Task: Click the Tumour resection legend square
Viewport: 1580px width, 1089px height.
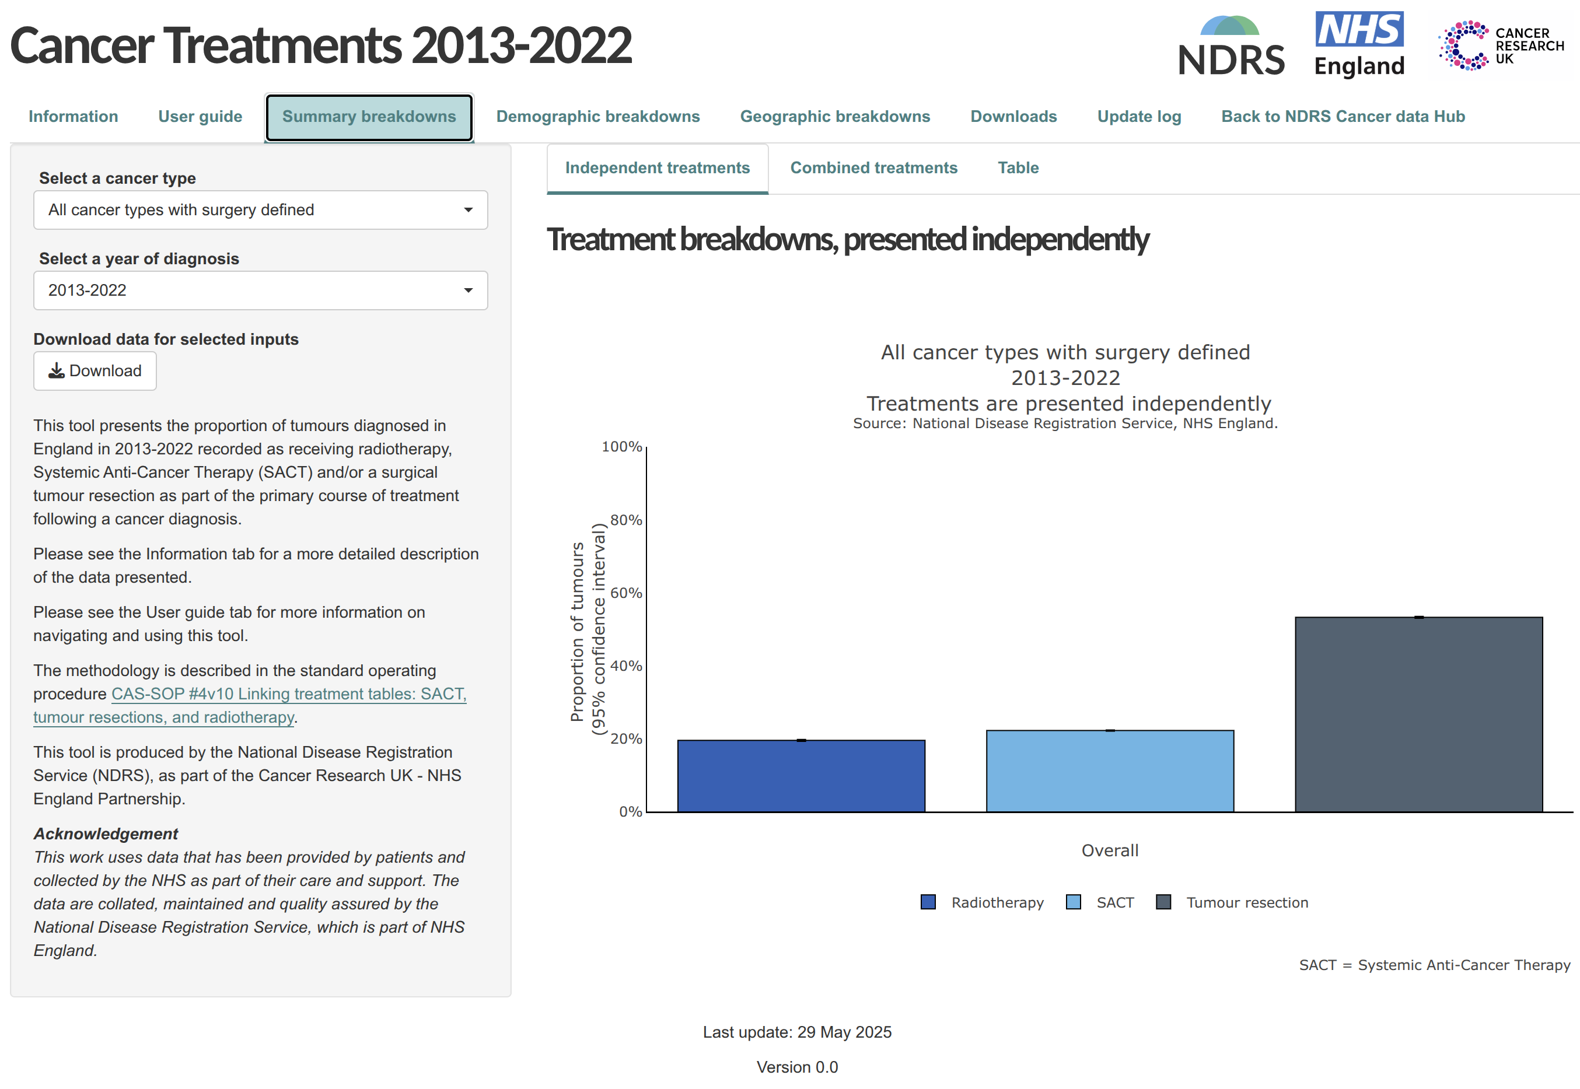Action: point(1163,902)
